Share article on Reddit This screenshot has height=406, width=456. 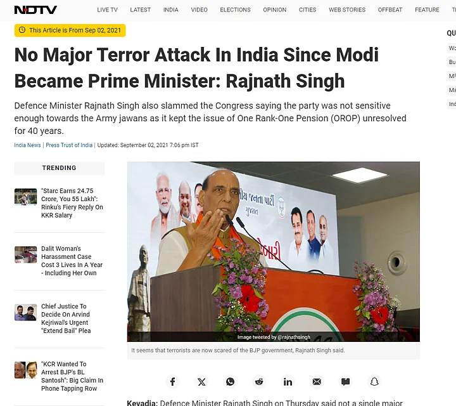(x=259, y=382)
